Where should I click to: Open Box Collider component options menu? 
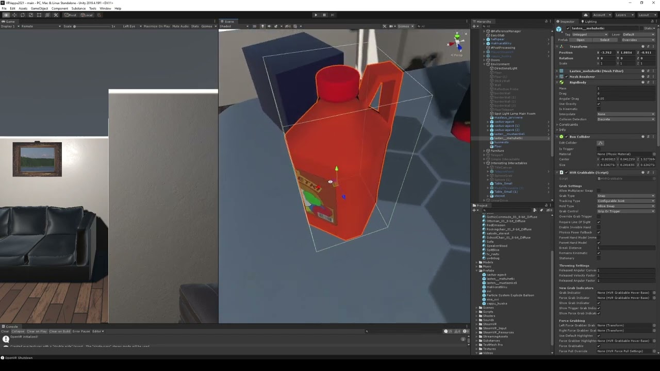click(x=654, y=137)
